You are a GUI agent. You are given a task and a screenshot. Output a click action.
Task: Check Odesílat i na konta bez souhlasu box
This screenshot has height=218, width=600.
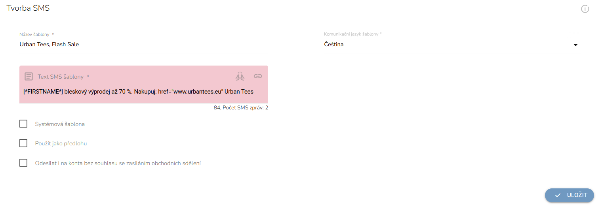pos(23,162)
